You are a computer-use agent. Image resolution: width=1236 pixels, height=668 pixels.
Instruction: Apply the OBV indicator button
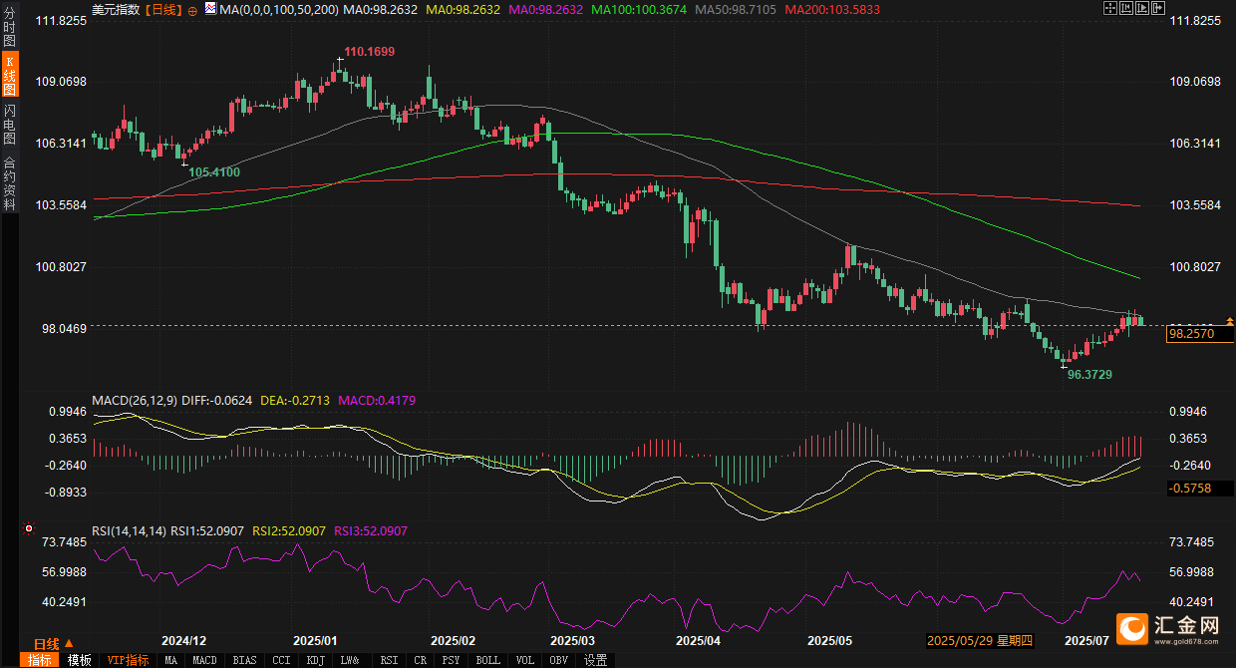tap(558, 660)
